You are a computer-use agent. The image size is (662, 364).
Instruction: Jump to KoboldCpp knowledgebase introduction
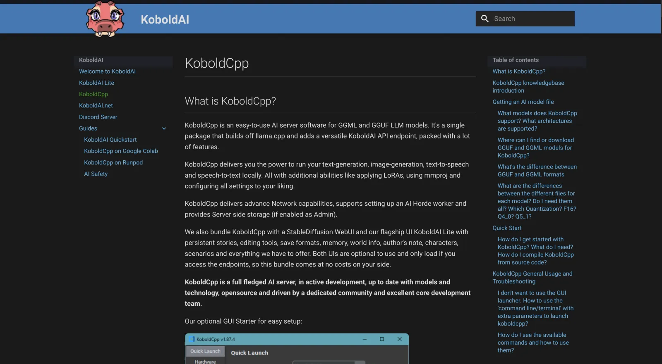[x=528, y=87]
